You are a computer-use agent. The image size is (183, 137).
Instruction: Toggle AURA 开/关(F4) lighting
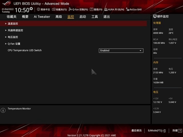106,9
